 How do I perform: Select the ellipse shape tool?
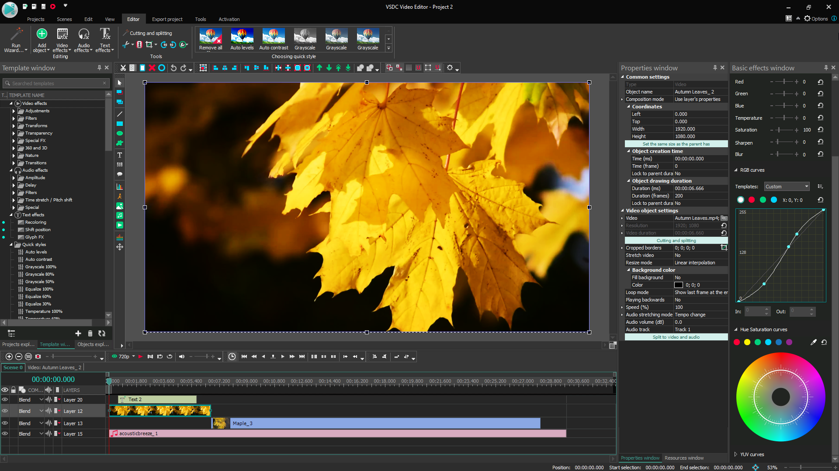pos(119,133)
